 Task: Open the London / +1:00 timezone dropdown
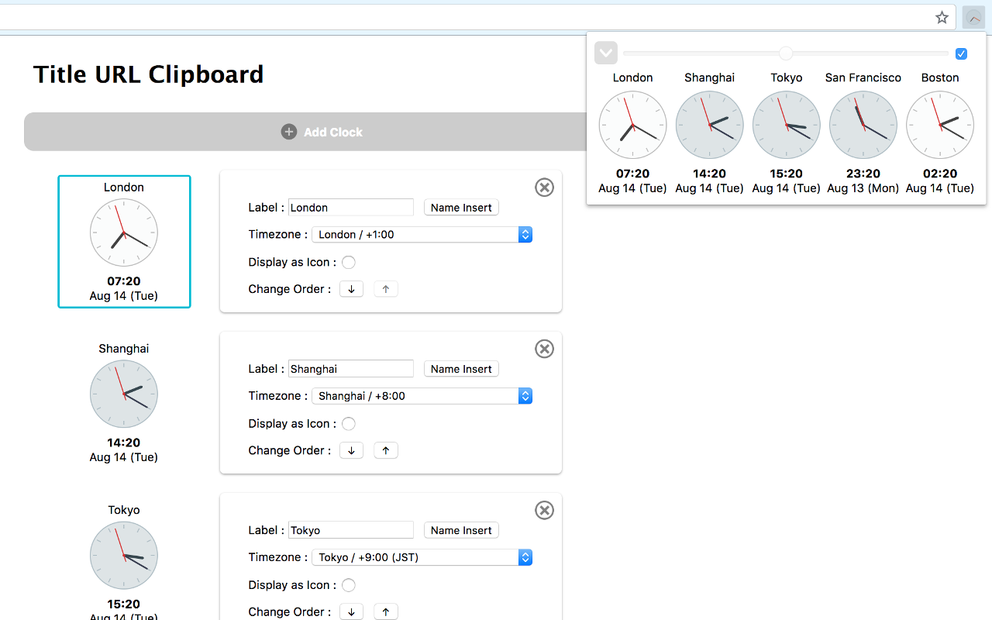pos(422,234)
